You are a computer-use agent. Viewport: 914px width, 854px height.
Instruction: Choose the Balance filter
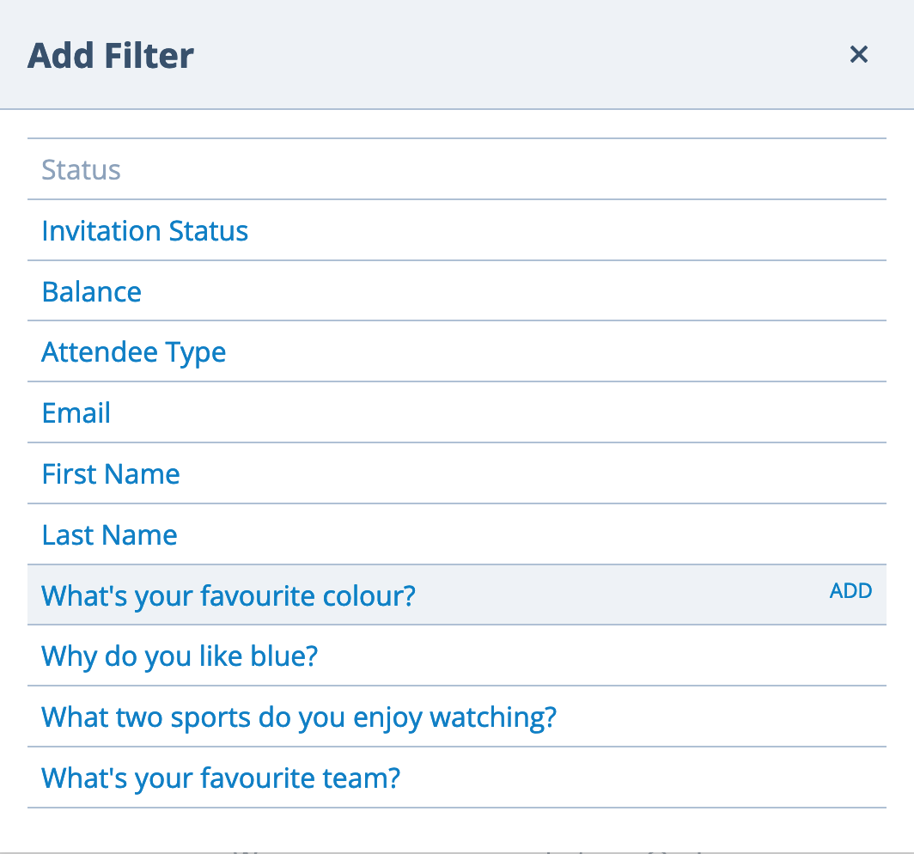[x=91, y=291]
